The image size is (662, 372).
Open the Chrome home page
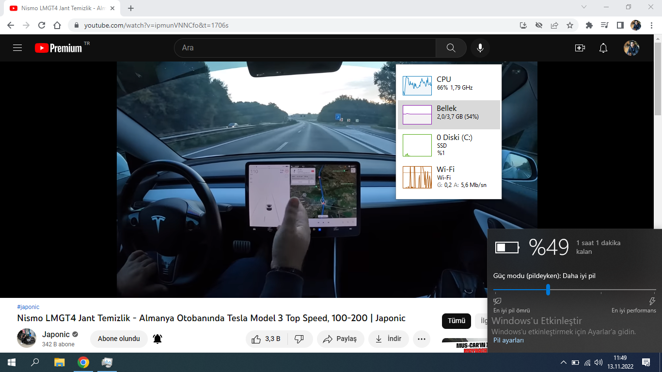[57, 25]
